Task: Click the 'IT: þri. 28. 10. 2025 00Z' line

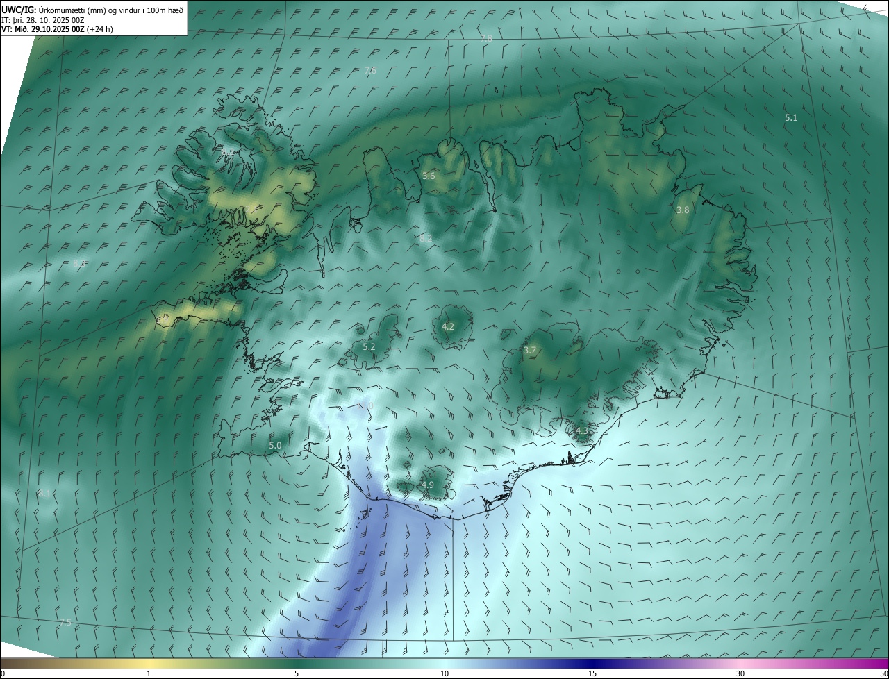Action: [42, 20]
